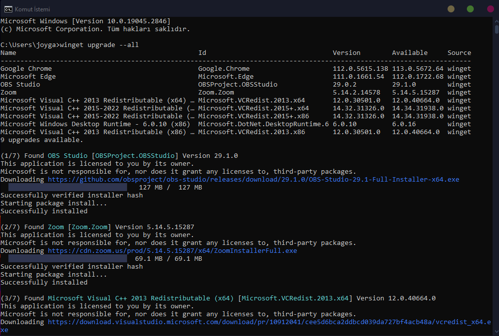Click available version '6.0.16'
Image resolution: width=499 pixels, height=336 pixels.
pos(404,124)
